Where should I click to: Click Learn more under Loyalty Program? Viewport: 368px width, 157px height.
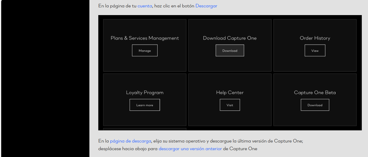(144, 105)
